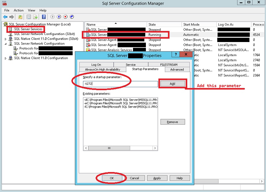Click right arrow of the Existing parameters scrollbar
This screenshot has width=266, height=192.
pos(155,148)
